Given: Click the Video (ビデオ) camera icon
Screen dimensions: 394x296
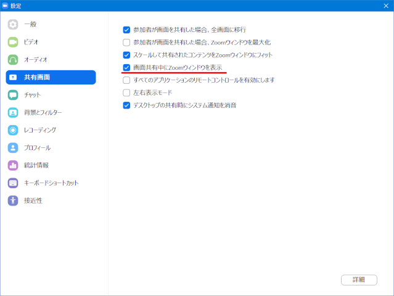Looking at the screenshot, I should tap(13, 42).
